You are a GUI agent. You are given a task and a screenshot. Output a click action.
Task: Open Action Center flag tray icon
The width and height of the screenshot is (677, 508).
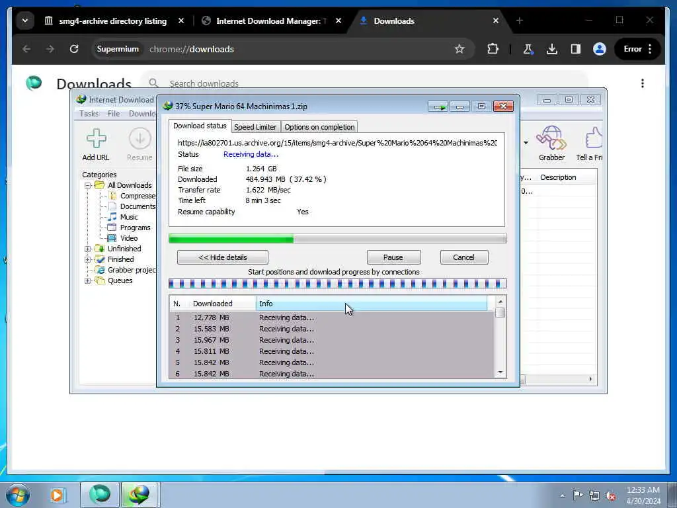tap(578, 495)
